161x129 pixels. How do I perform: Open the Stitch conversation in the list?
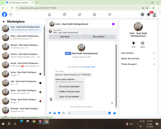click(22, 37)
